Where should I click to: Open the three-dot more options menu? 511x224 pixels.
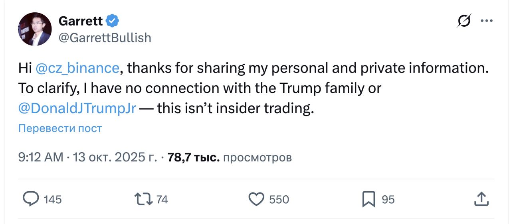coord(487,21)
